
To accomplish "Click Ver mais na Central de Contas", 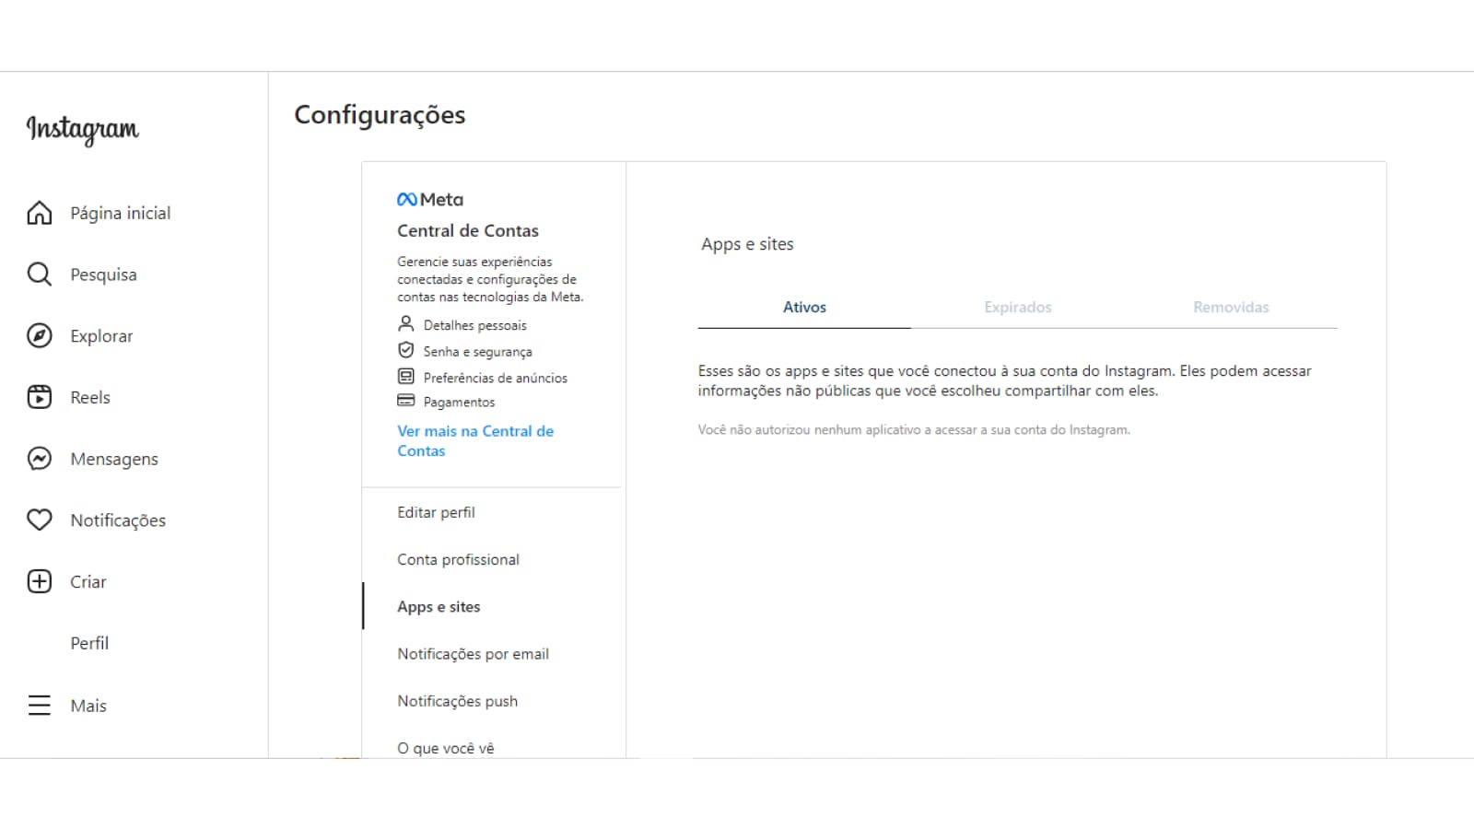I will 475,440.
